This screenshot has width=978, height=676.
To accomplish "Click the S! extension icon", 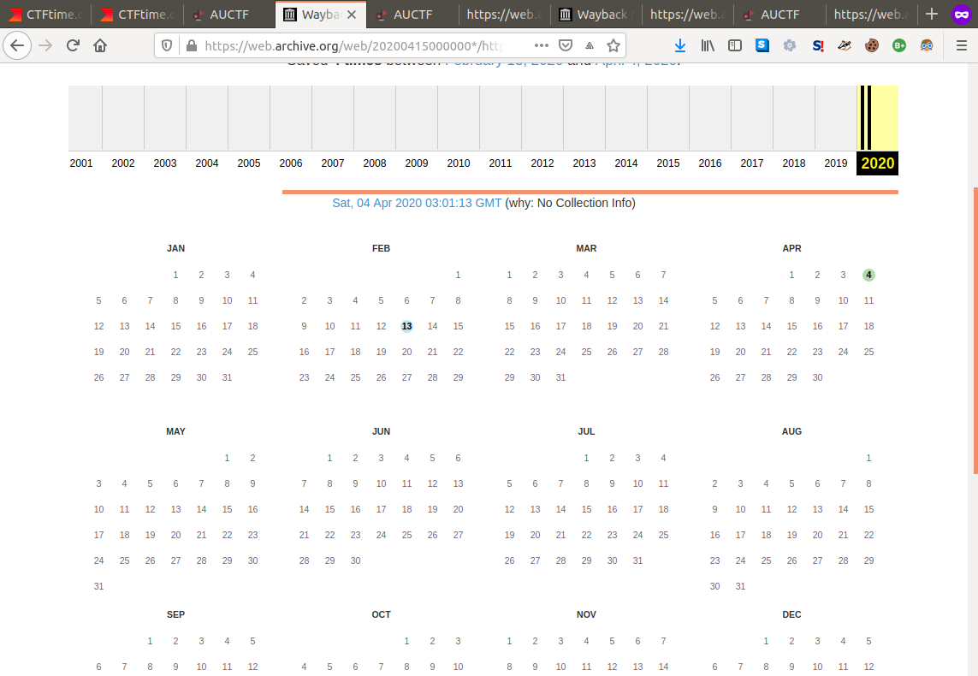I will (818, 45).
